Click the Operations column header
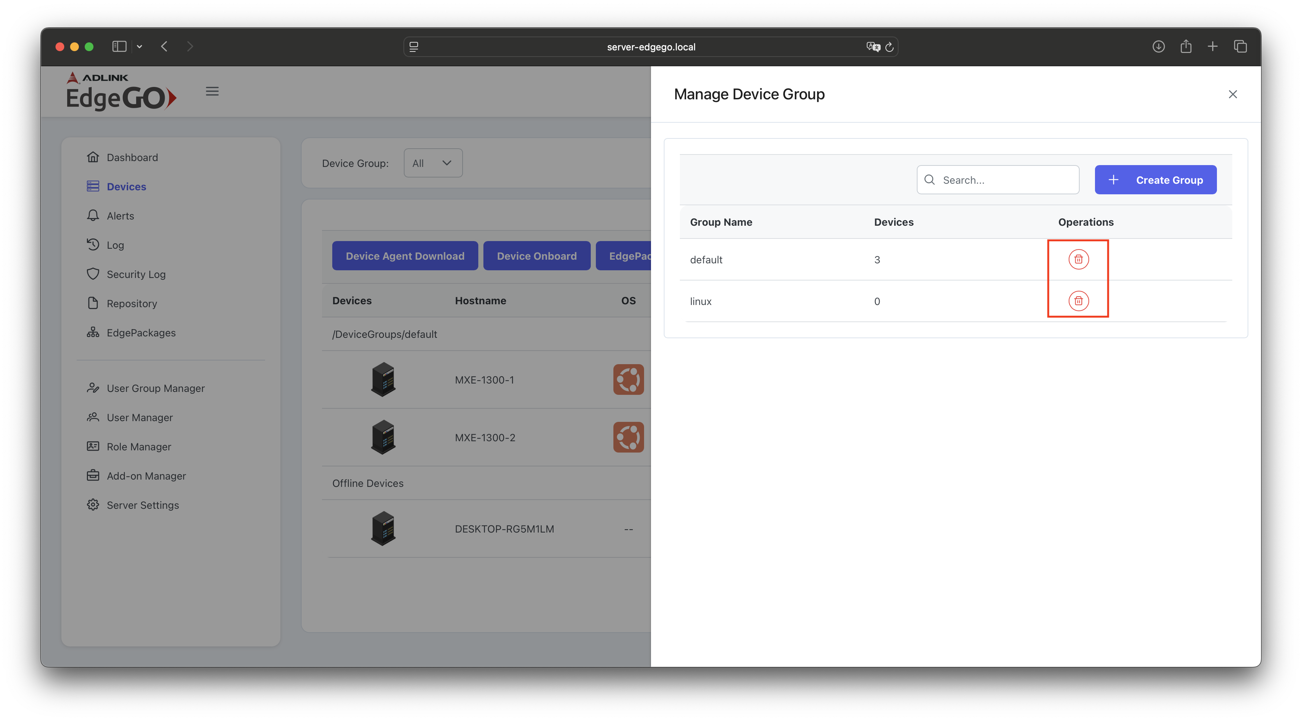The width and height of the screenshot is (1302, 721). click(x=1086, y=222)
